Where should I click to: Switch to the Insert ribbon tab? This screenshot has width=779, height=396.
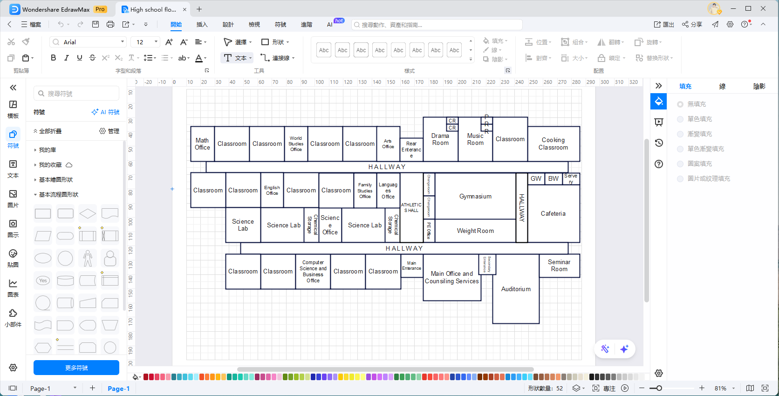(x=202, y=25)
